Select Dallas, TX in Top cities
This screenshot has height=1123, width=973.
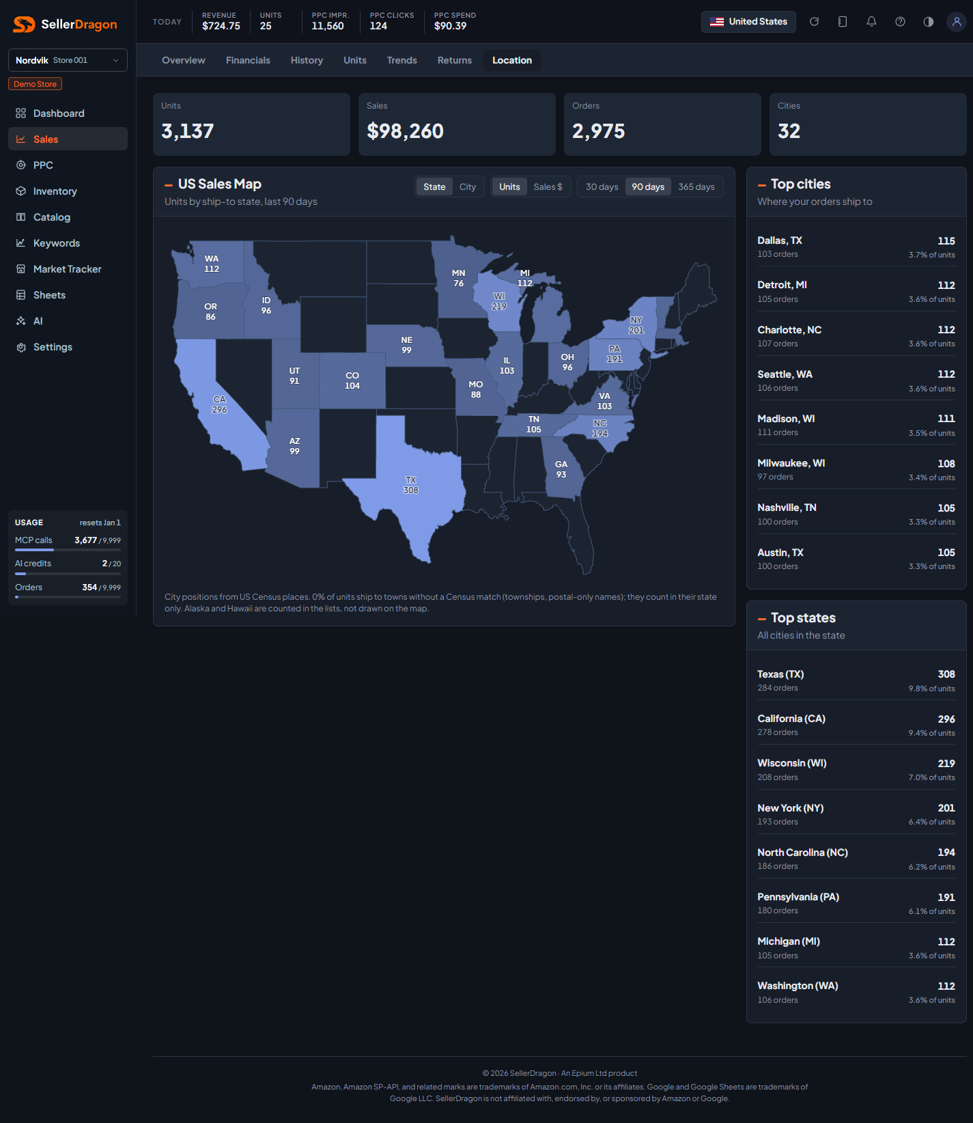(x=856, y=247)
